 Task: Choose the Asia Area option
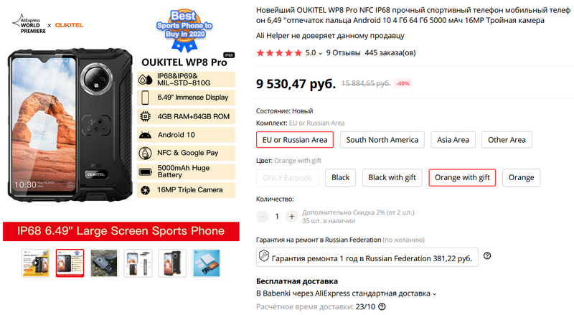[453, 139]
